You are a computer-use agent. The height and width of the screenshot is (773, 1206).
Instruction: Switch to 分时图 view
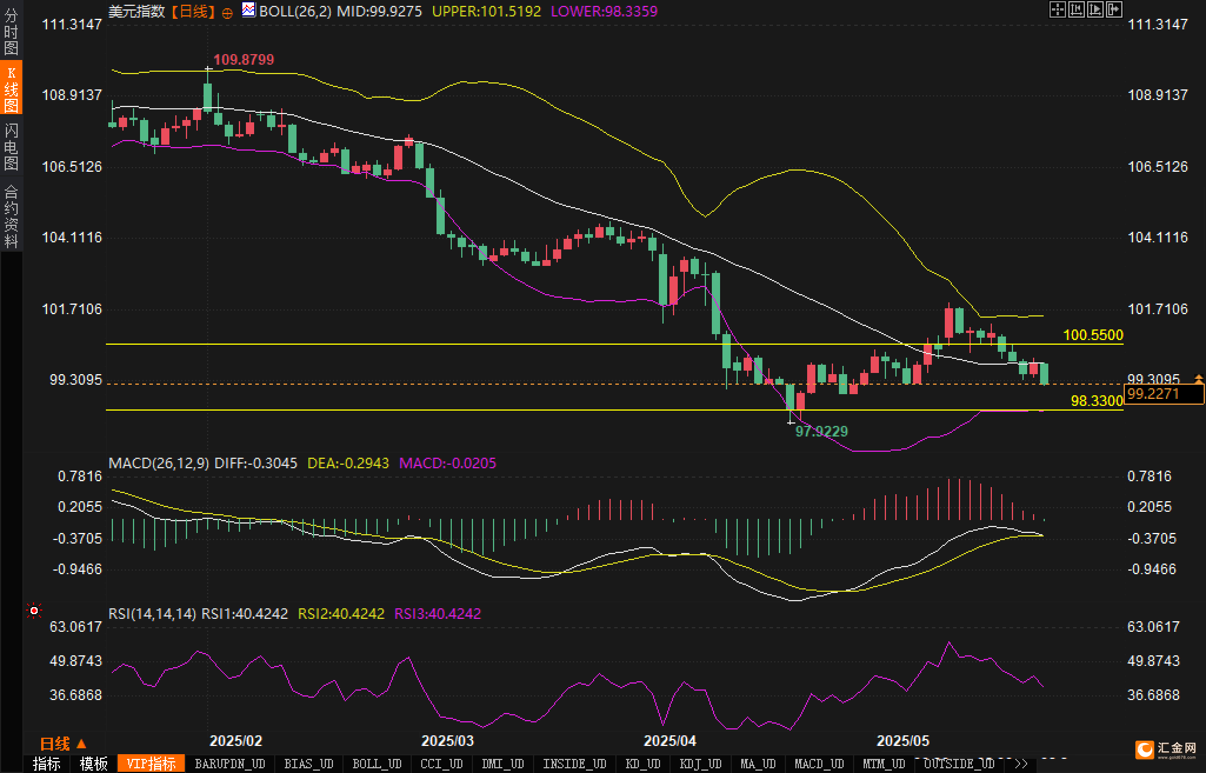pyautogui.click(x=11, y=31)
